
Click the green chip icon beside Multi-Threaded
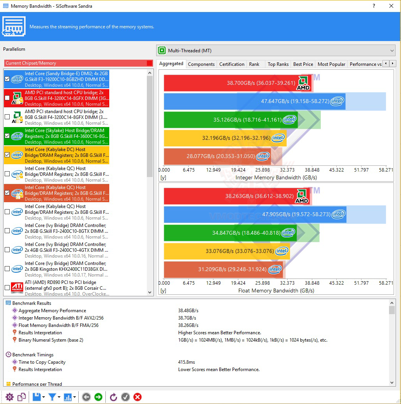pyautogui.click(x=162, y=50)
